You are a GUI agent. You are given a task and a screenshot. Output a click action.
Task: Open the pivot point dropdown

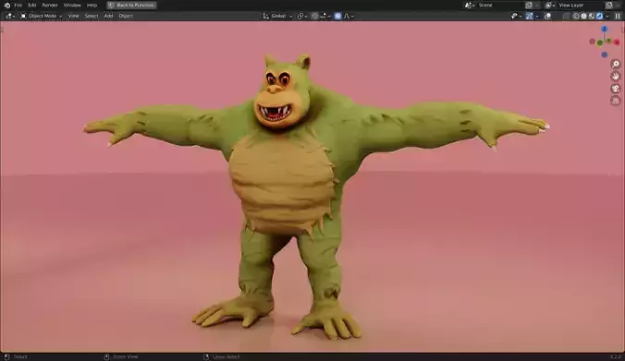(x=301, y=16)
